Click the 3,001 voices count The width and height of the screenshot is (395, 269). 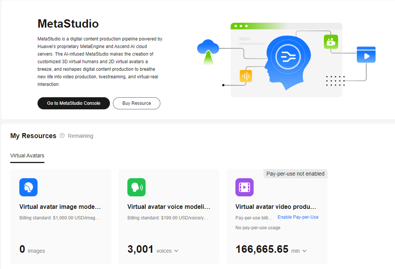click(149, 249)
